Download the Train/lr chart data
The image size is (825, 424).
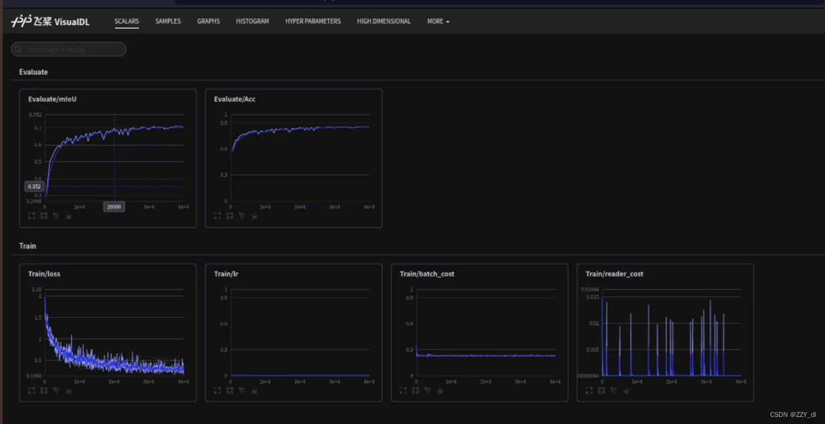click(x=255, y=390)
